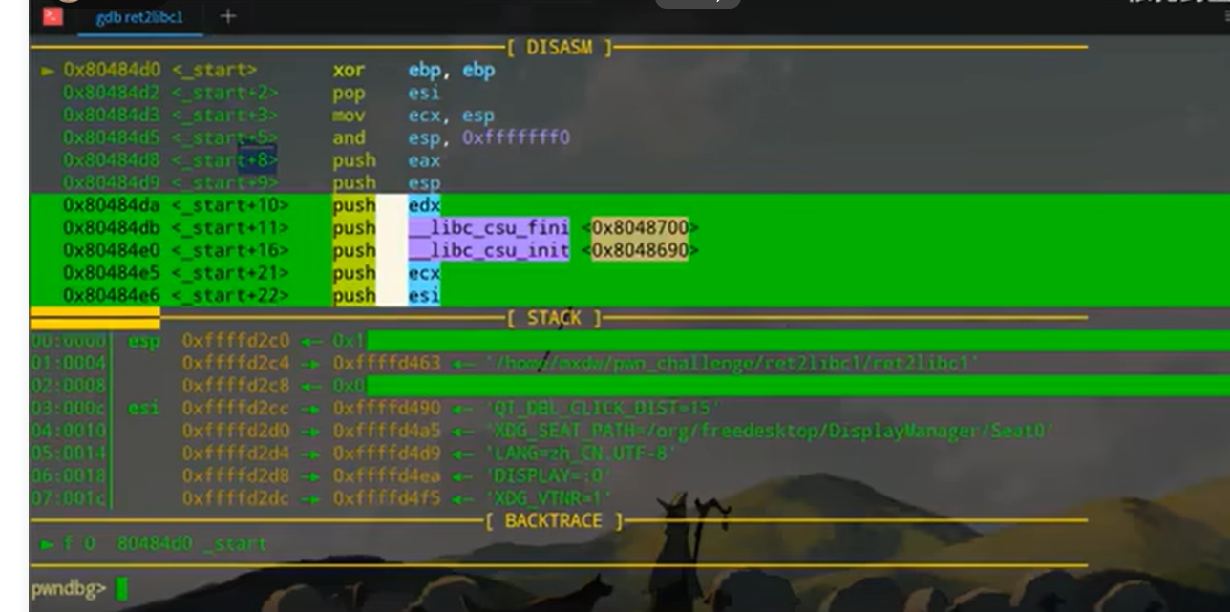Click the 'edx' operand
This screenshot has width=1230, height=612.
[x=424, y=205]
